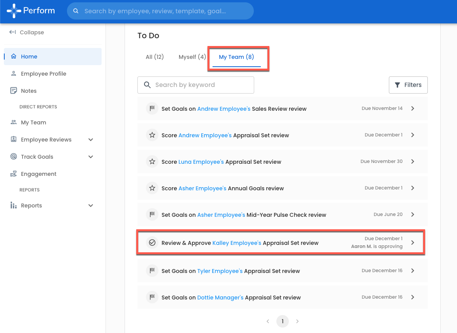Open Tyler Employee's Set Goals task arrow

click(x=413, y=271)
